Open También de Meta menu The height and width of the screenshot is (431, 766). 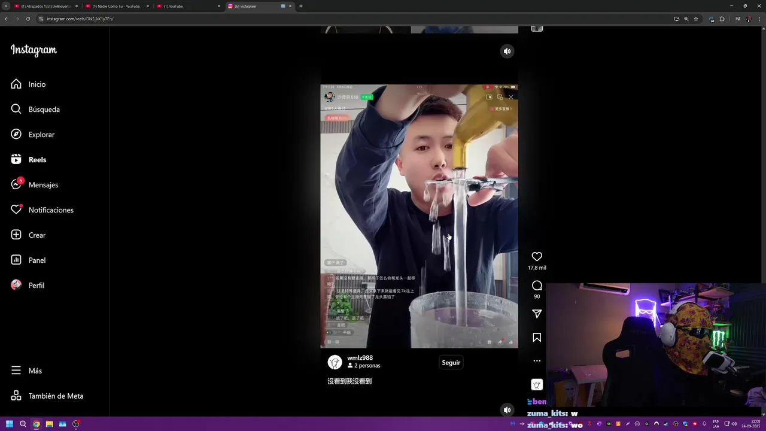pyautogui.click(x=47, y=396)
